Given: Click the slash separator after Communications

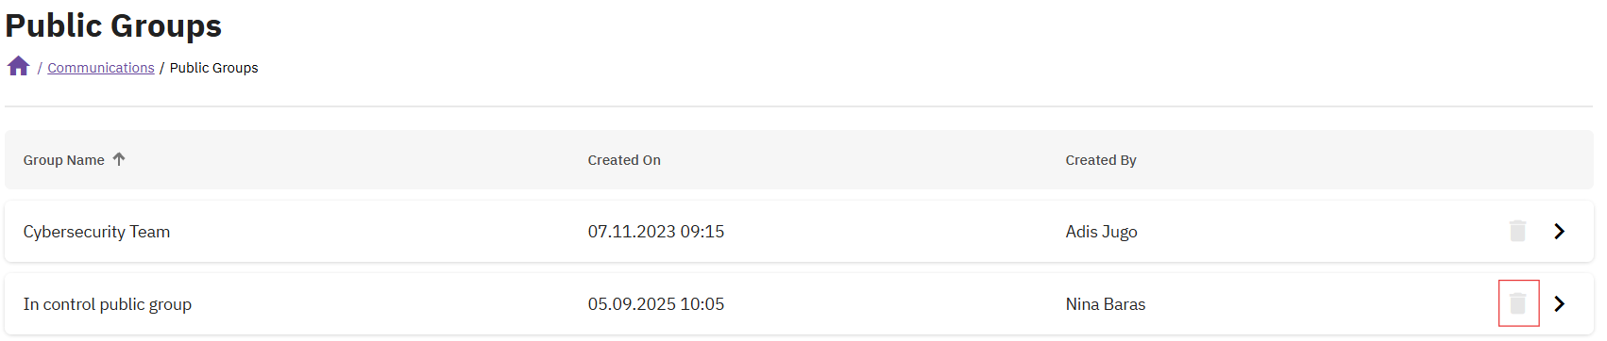Looking at the screenshot, I should [x=162, y=68].
